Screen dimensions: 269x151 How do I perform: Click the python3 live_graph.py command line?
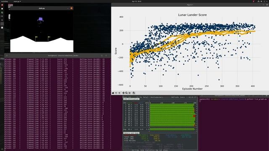[233, 99]
